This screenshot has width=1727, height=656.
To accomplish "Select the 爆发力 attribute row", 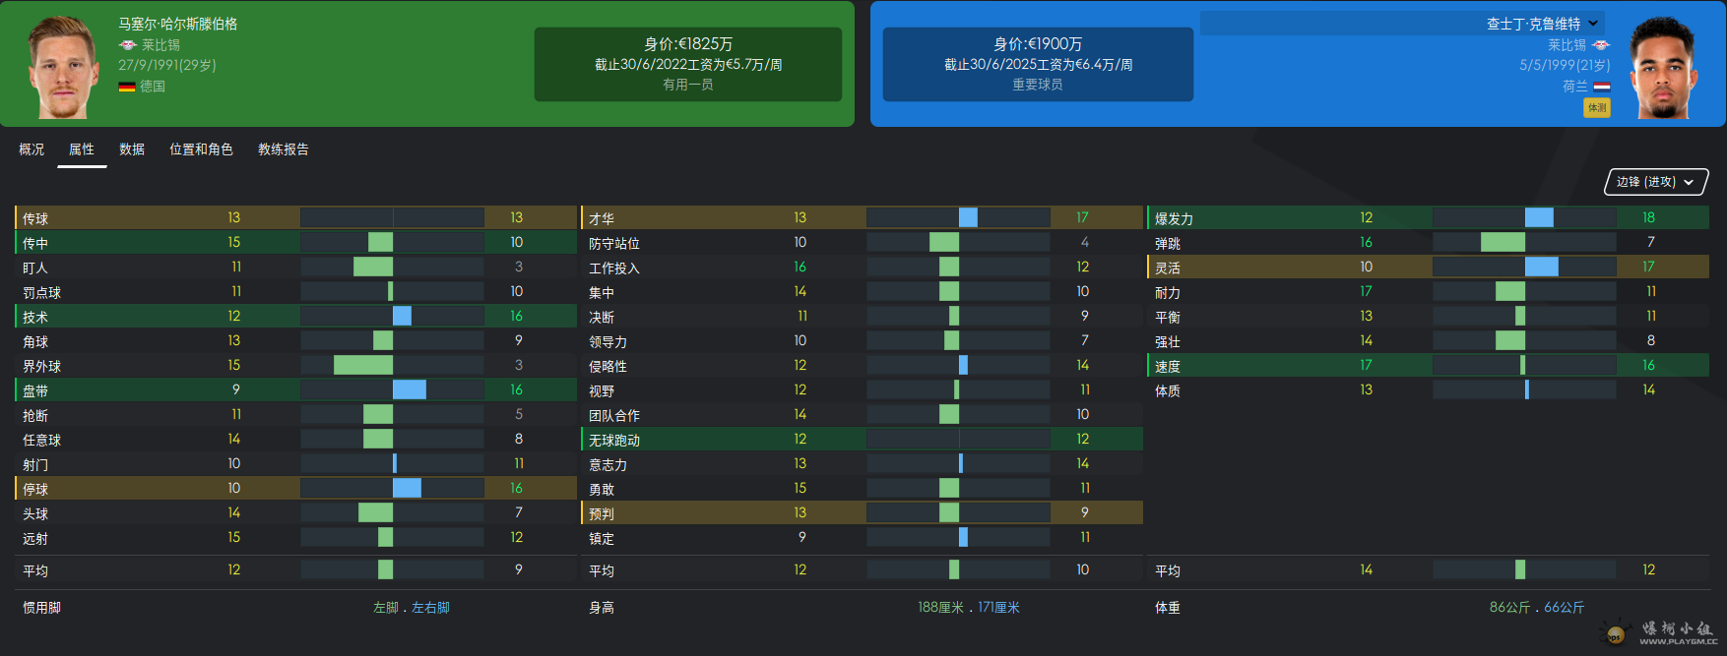I will pos(1428,217).
